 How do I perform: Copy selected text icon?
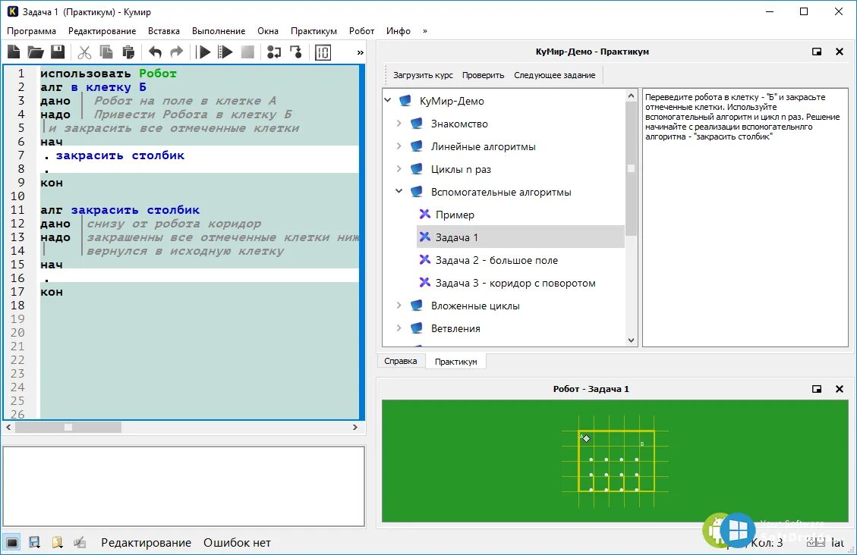106,52
